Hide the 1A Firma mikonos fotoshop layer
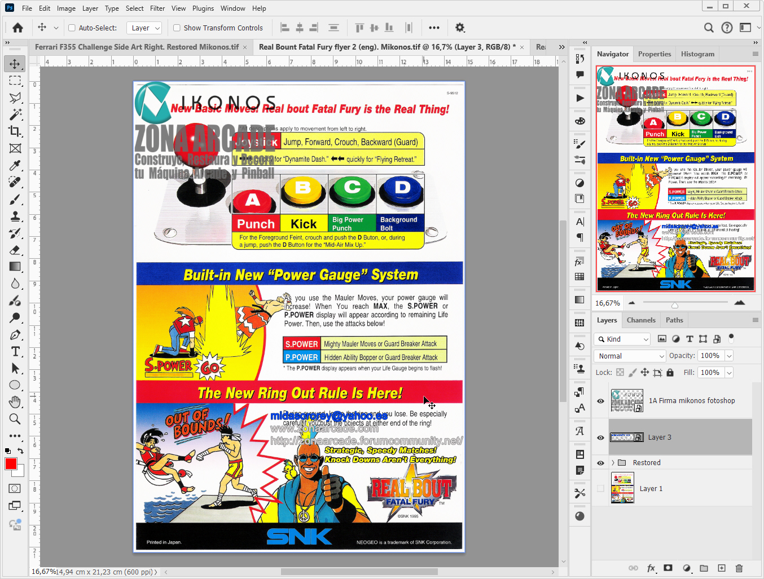Image resolution: width=764 pixels, height=579 pixels. (x=600, y=401)
